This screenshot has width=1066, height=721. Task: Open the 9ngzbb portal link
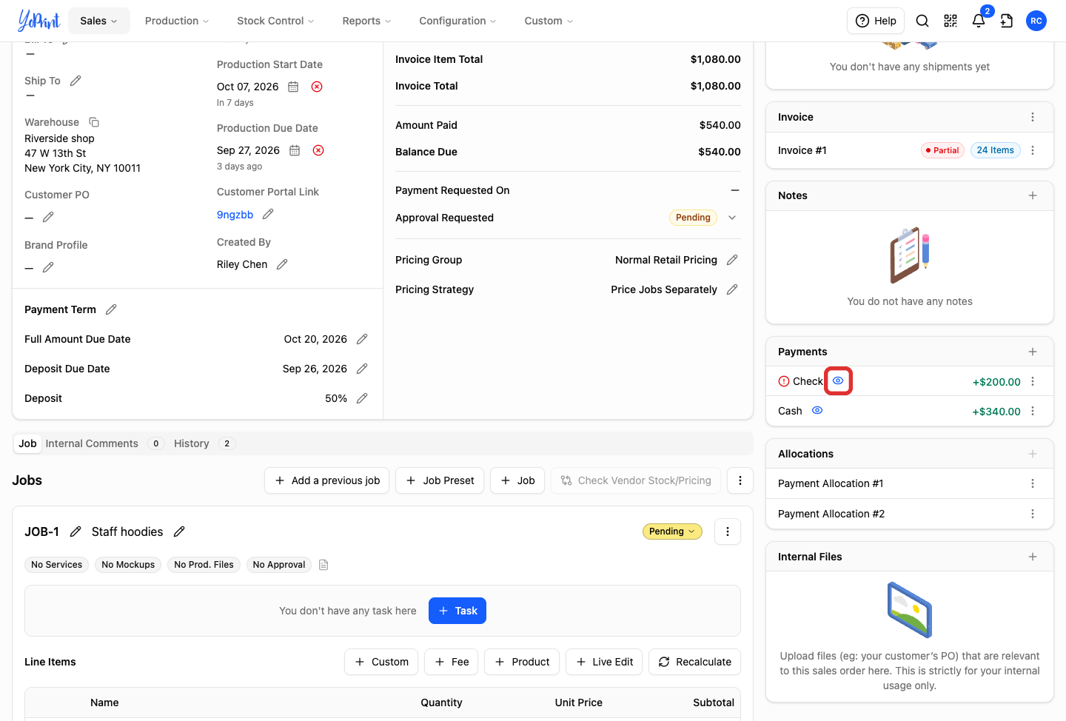235,215
